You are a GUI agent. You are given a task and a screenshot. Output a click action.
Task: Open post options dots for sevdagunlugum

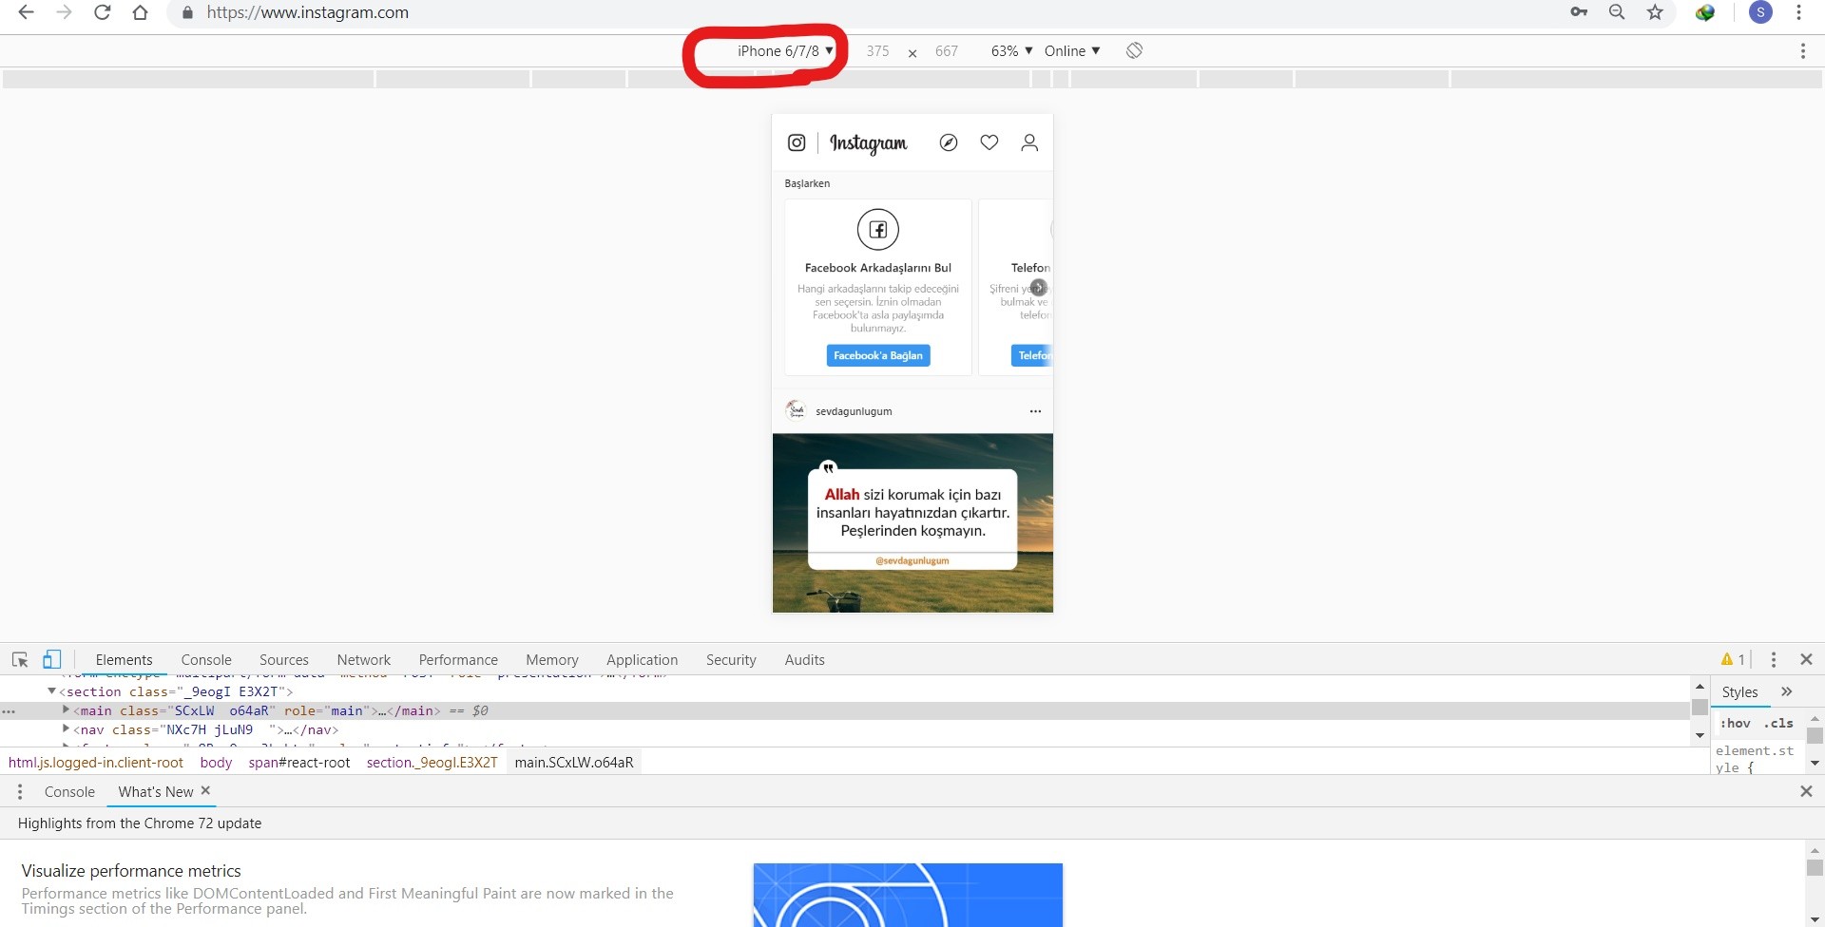point(1035,411)
